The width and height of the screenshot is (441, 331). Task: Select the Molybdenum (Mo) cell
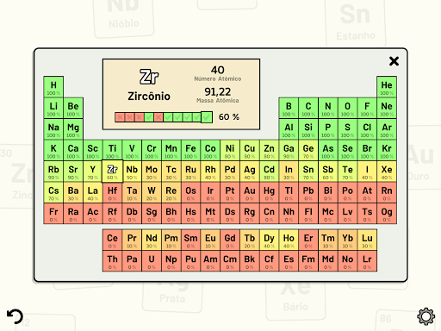pyautogui.click(x=152, y=172)
